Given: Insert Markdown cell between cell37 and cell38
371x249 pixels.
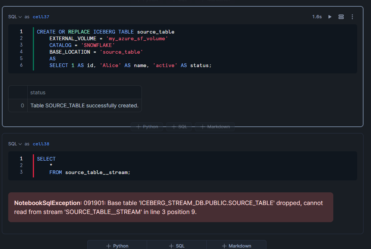Looking at the screenshot, I should [215, 127].
